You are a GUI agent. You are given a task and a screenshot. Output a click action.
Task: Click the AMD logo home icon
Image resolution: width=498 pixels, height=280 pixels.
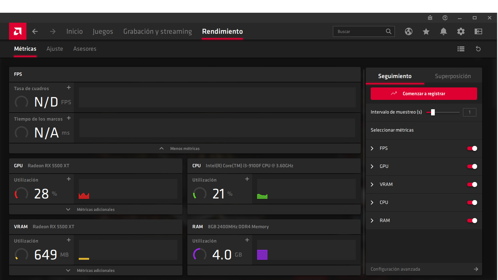tap(18, 31)
